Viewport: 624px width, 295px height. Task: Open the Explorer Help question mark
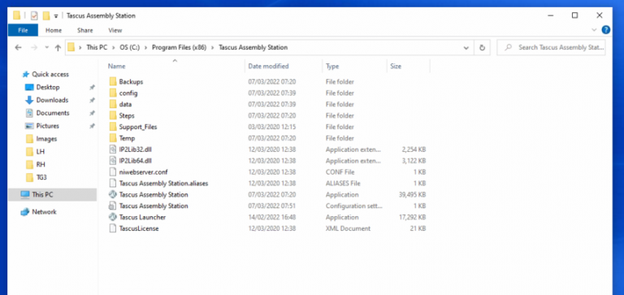pos(605,30)
